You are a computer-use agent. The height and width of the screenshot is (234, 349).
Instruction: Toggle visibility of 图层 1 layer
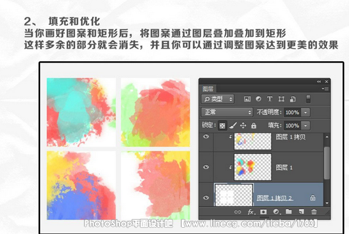click(206, 167)
